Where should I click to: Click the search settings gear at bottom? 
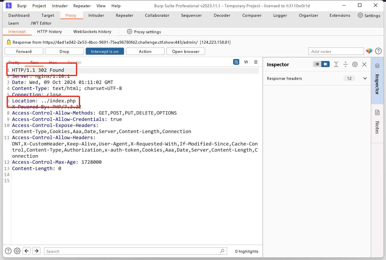coord(17,251)
